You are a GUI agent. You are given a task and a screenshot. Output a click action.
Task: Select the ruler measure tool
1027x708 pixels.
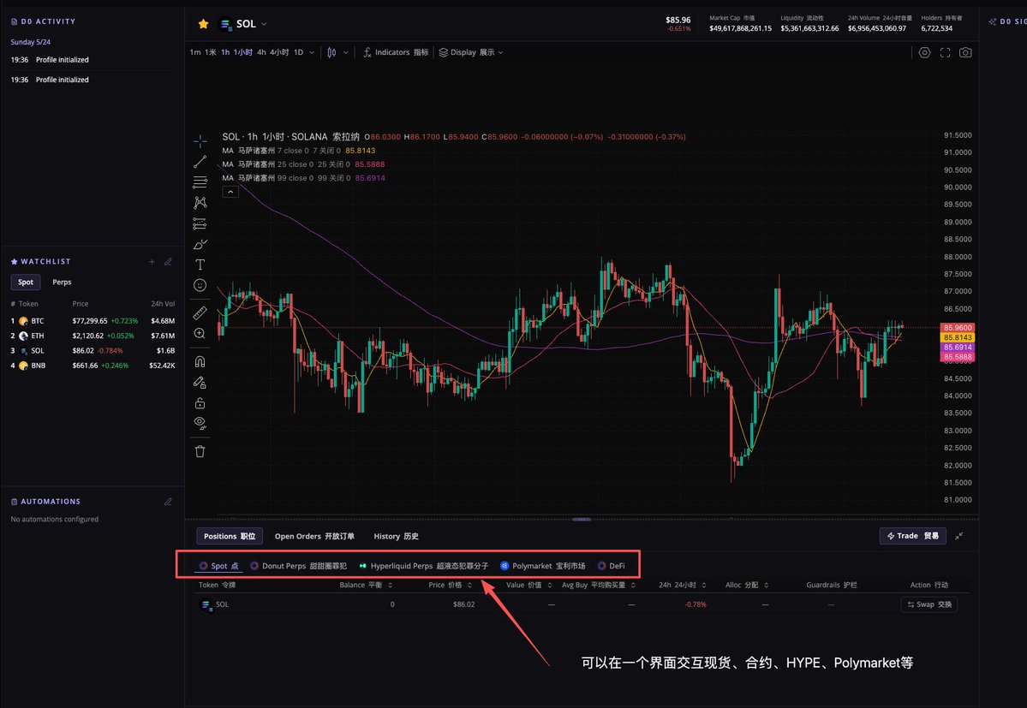(200, 312)
